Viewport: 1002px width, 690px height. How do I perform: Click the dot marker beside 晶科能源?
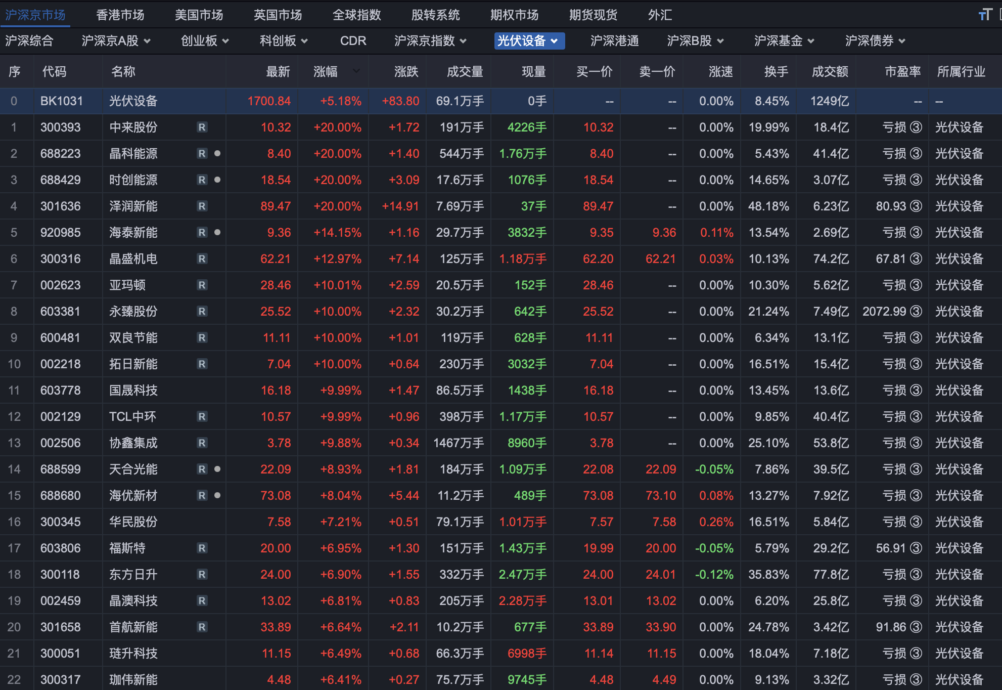(217, 153)
